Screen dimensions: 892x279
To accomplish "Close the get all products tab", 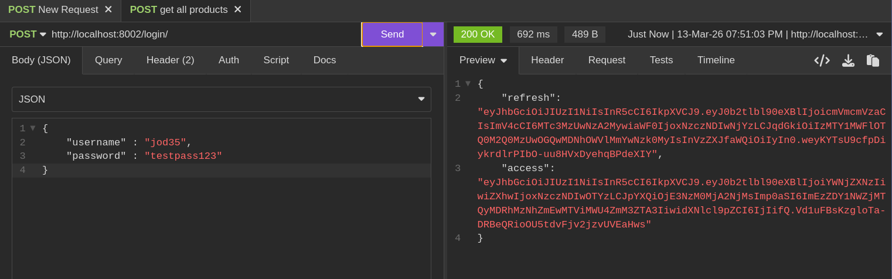I will tap(237, 9).
